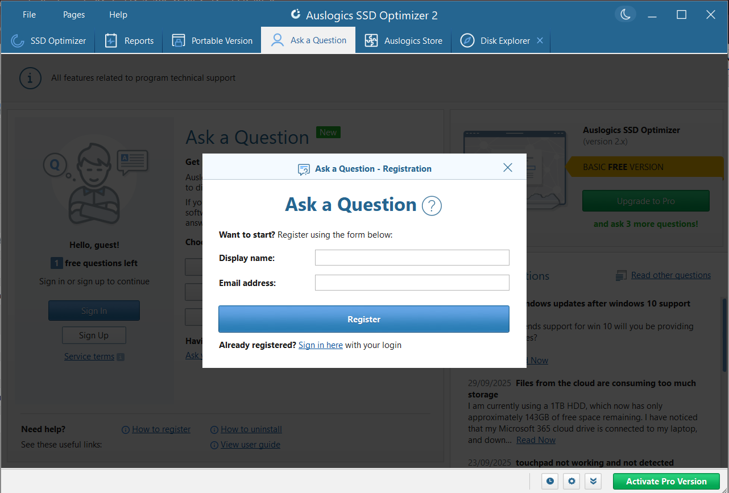Image resolution: width=729 pixels, height=493 pixels.
Task: Click the Register button
Action: pos(364,319)
